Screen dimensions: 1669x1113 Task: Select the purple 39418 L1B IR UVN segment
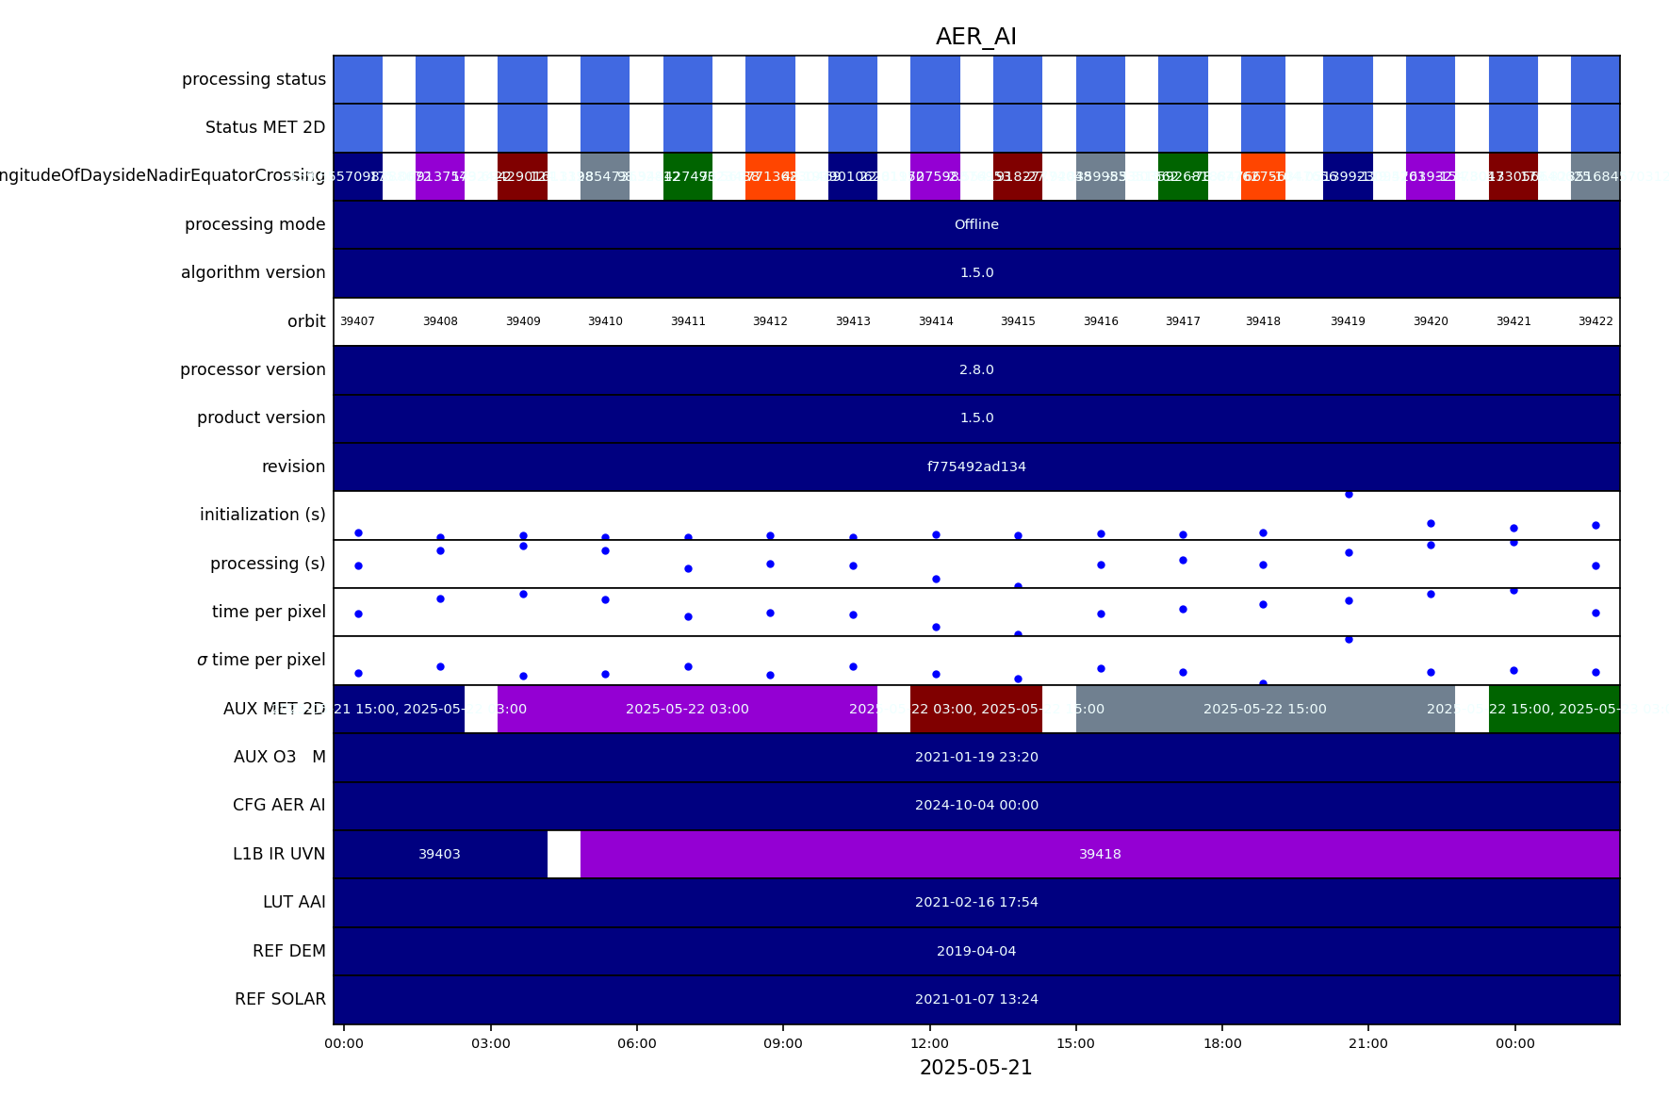(1099, 854)
